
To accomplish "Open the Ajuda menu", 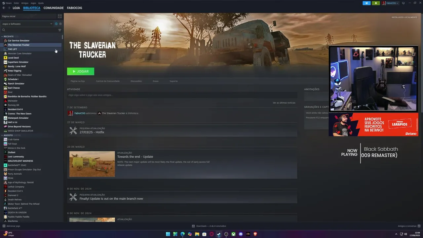I will 41,3.
